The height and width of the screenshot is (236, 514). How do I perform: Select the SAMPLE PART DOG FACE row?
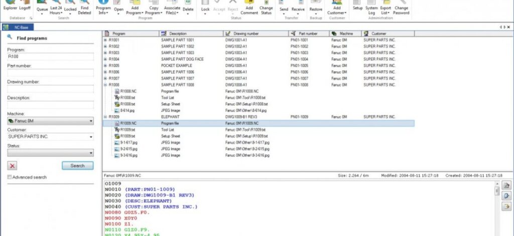[259, 59]
